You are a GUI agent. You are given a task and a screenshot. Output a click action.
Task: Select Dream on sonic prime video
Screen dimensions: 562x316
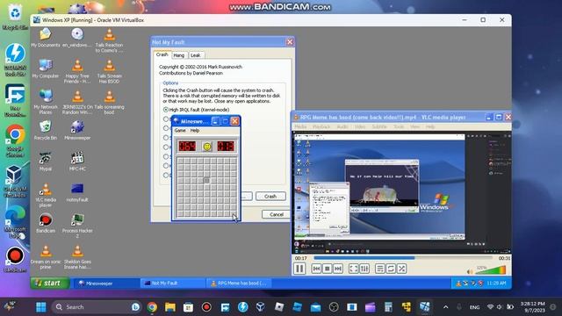pos(45,256)
